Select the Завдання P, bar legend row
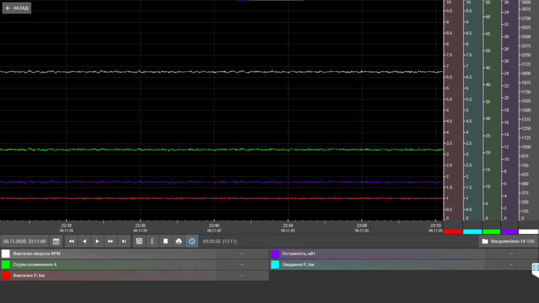The image size is (539, 303). pyautogui.click(x=404, y=265)
